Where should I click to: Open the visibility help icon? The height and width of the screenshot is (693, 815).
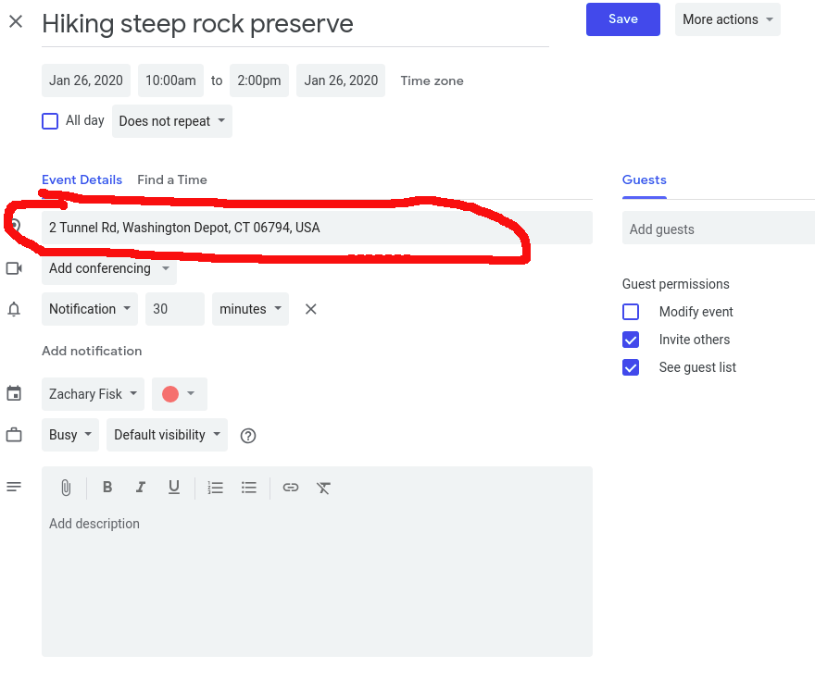(x=247, y=436)
